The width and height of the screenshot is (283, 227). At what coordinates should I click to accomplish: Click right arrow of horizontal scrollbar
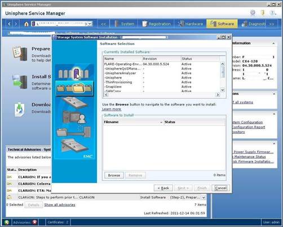pyautogui.click(x=218, y=95)
